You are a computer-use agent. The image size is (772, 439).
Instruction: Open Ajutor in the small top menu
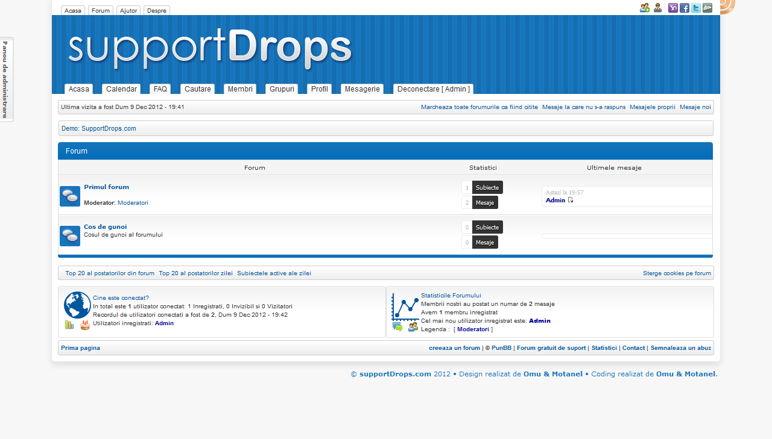(128, 11)
